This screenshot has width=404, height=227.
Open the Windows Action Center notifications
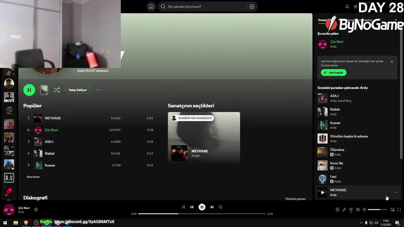pyautogui.click(x=397, y=223)
